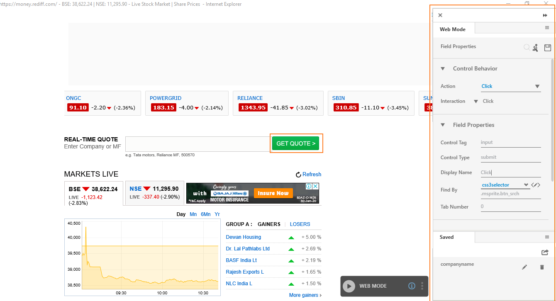Image resolution: width=556 pixels, height=301 pixels.
Task: Select the companyname saved entry
Action: pyautogui.click(x=457, y=264)
